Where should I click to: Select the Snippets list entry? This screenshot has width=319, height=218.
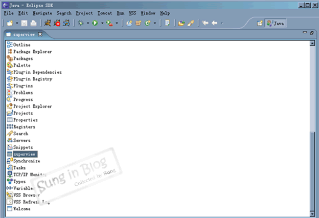coord(20,147)
